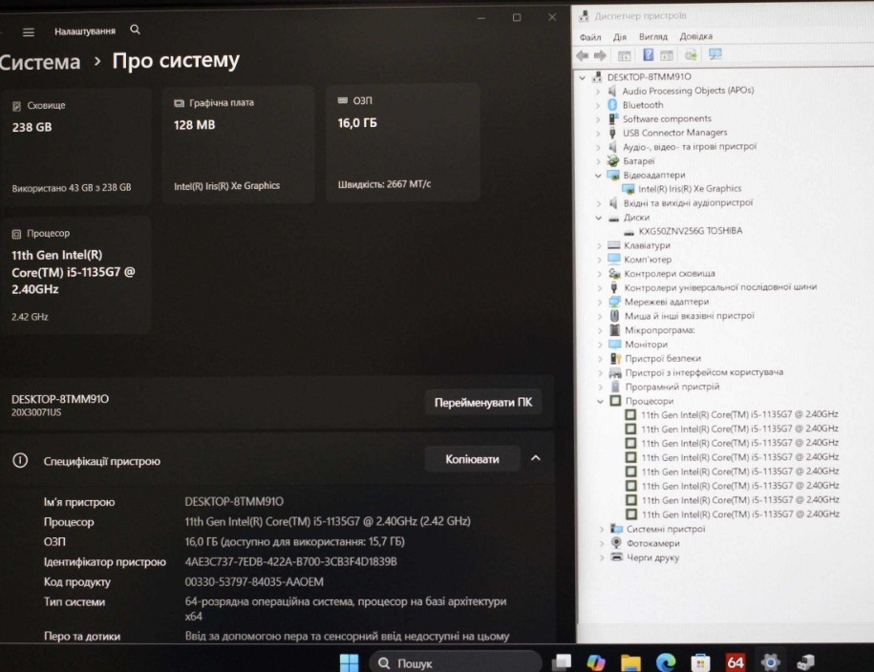Viewport: 874px width, 672px height.
Task: Collapse the Процесори tree node
Action: 600,401
